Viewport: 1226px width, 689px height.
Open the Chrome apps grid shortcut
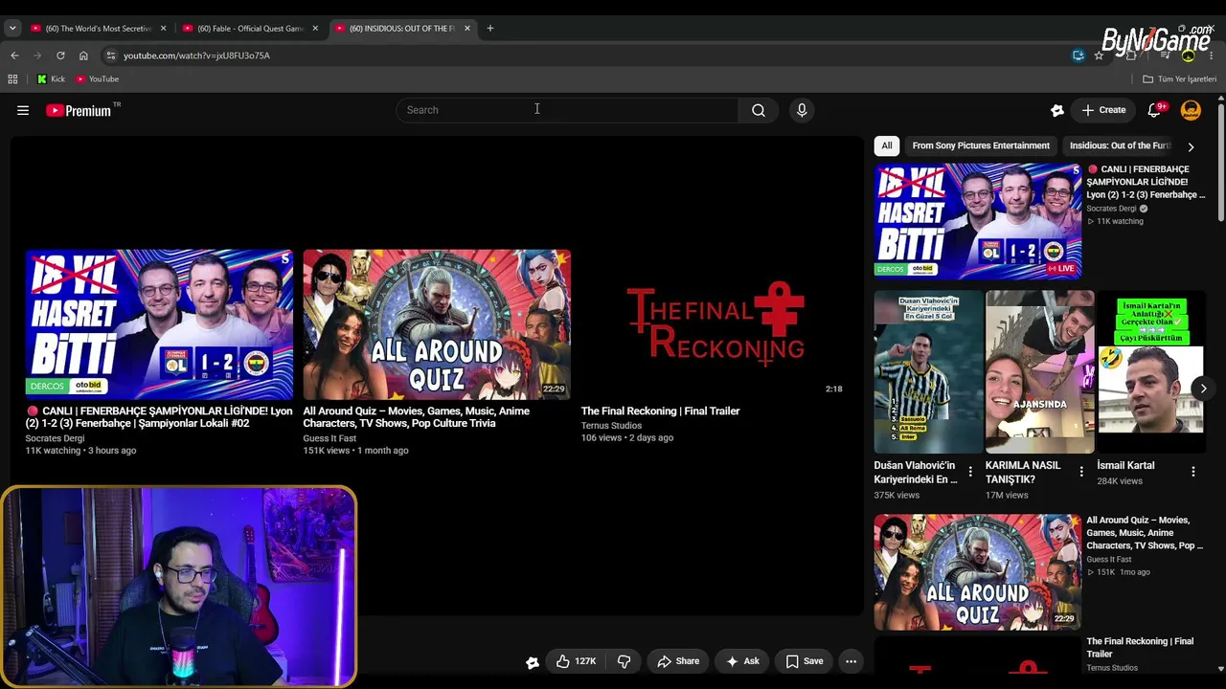click(x=12, y=79)
